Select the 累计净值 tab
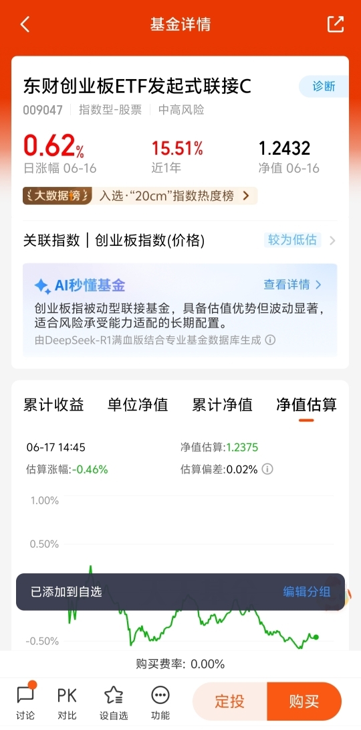The image size is (361, 730). tap(222, 405)
